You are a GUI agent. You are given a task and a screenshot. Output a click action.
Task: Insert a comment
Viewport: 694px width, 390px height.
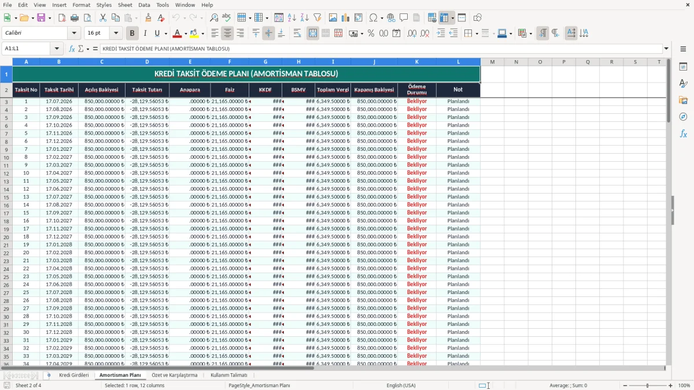click(404, 18)
